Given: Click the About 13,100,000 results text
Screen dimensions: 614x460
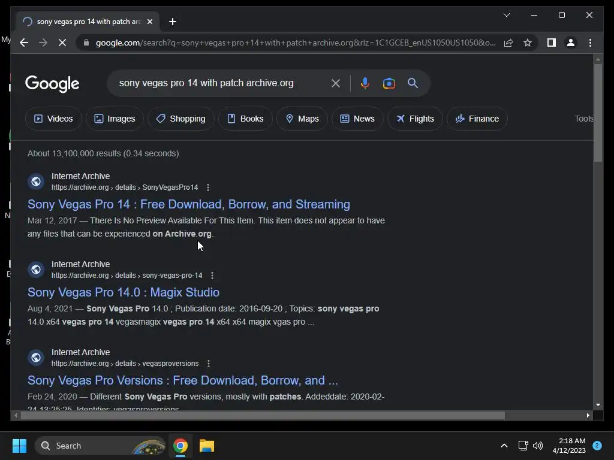Looking at the screenshot, I should pos(103,153).
